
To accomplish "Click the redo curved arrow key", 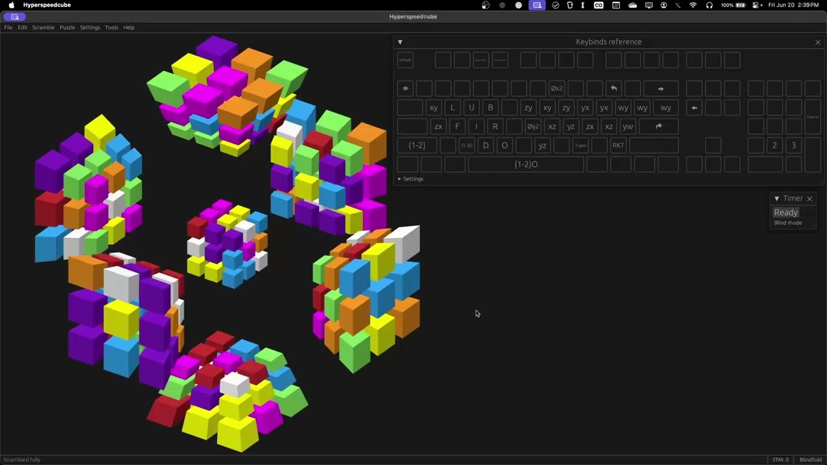I will 658,127.
